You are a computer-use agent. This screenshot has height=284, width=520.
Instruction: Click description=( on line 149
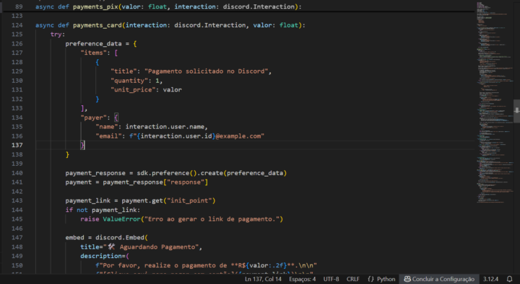click(105, 256)
